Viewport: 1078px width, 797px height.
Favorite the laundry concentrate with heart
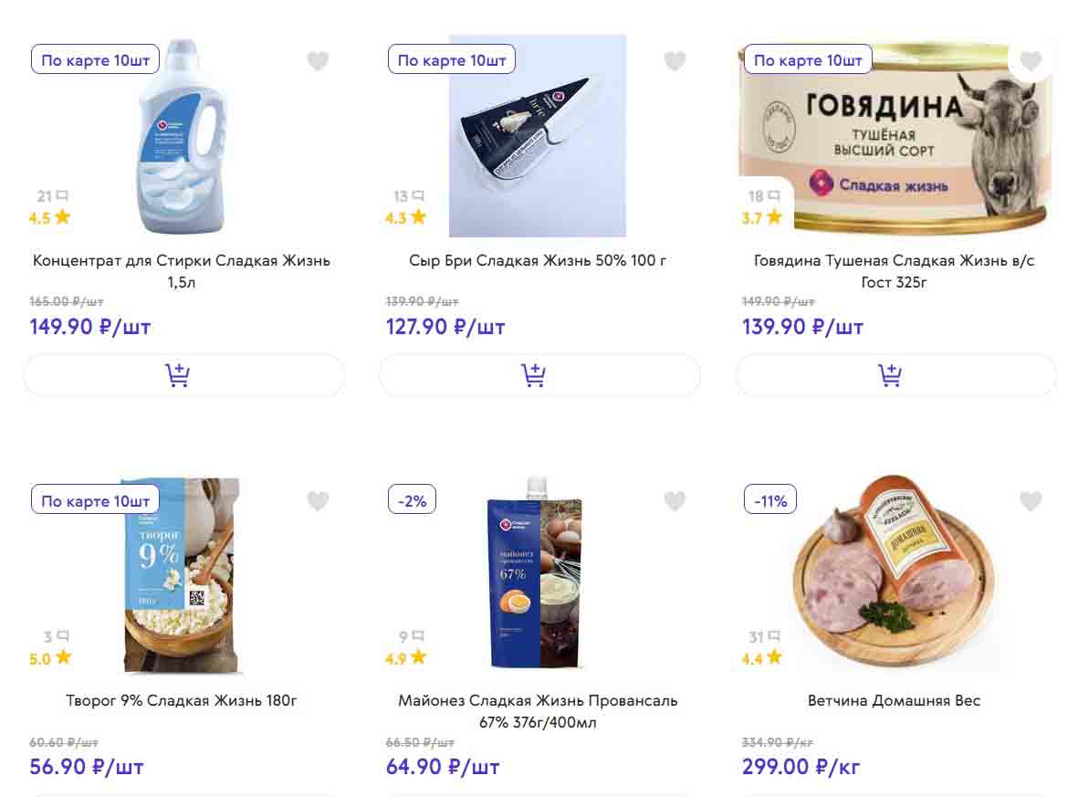coord(318,61)
